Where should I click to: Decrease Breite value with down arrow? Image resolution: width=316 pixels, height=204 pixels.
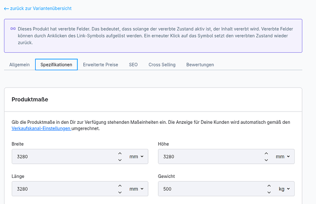pos(120,160)
